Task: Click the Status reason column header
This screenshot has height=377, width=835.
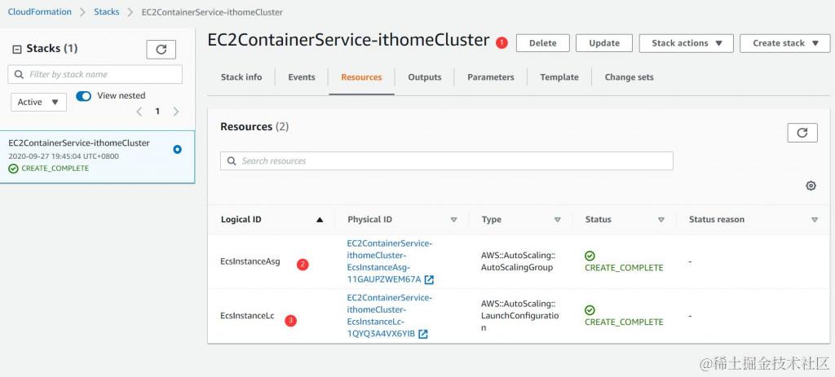Action: [x=716, y=220]
